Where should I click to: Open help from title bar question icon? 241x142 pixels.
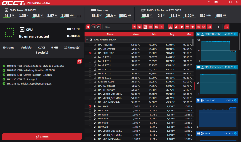tap(209, 2)
